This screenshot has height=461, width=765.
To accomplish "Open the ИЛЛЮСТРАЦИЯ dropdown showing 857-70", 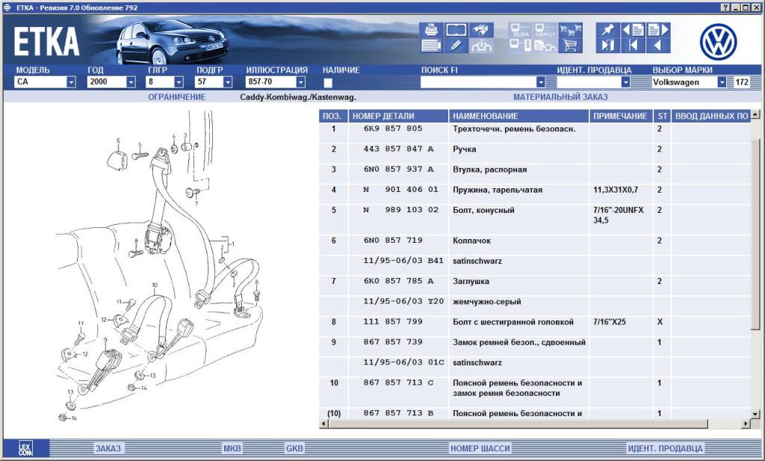I will (x=300, y=82).
